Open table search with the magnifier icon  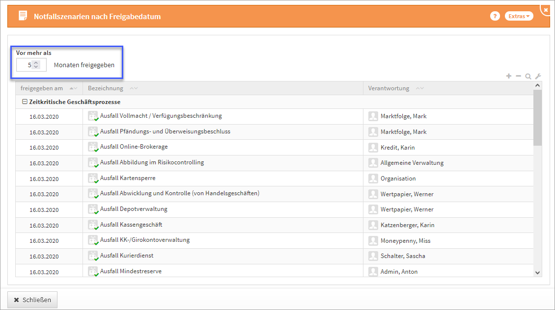528,77
